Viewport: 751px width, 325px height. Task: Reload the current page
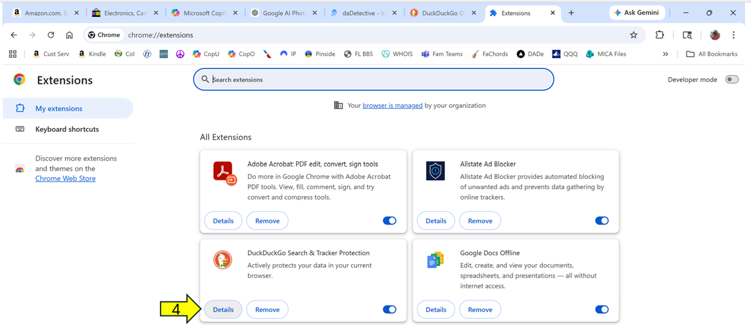51,35
